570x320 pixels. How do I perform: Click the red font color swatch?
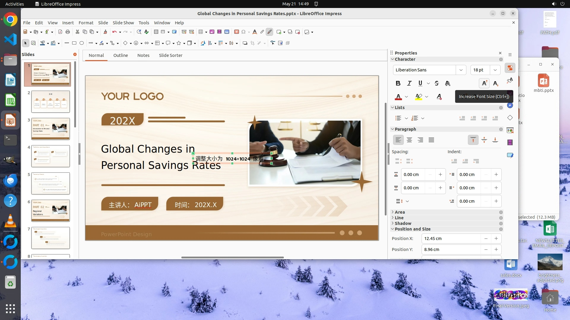tap(398, 97)
